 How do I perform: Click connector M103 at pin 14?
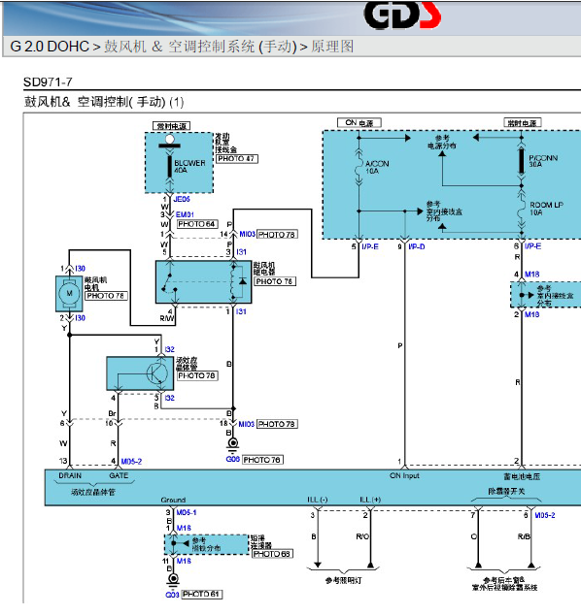pos(247,234)
